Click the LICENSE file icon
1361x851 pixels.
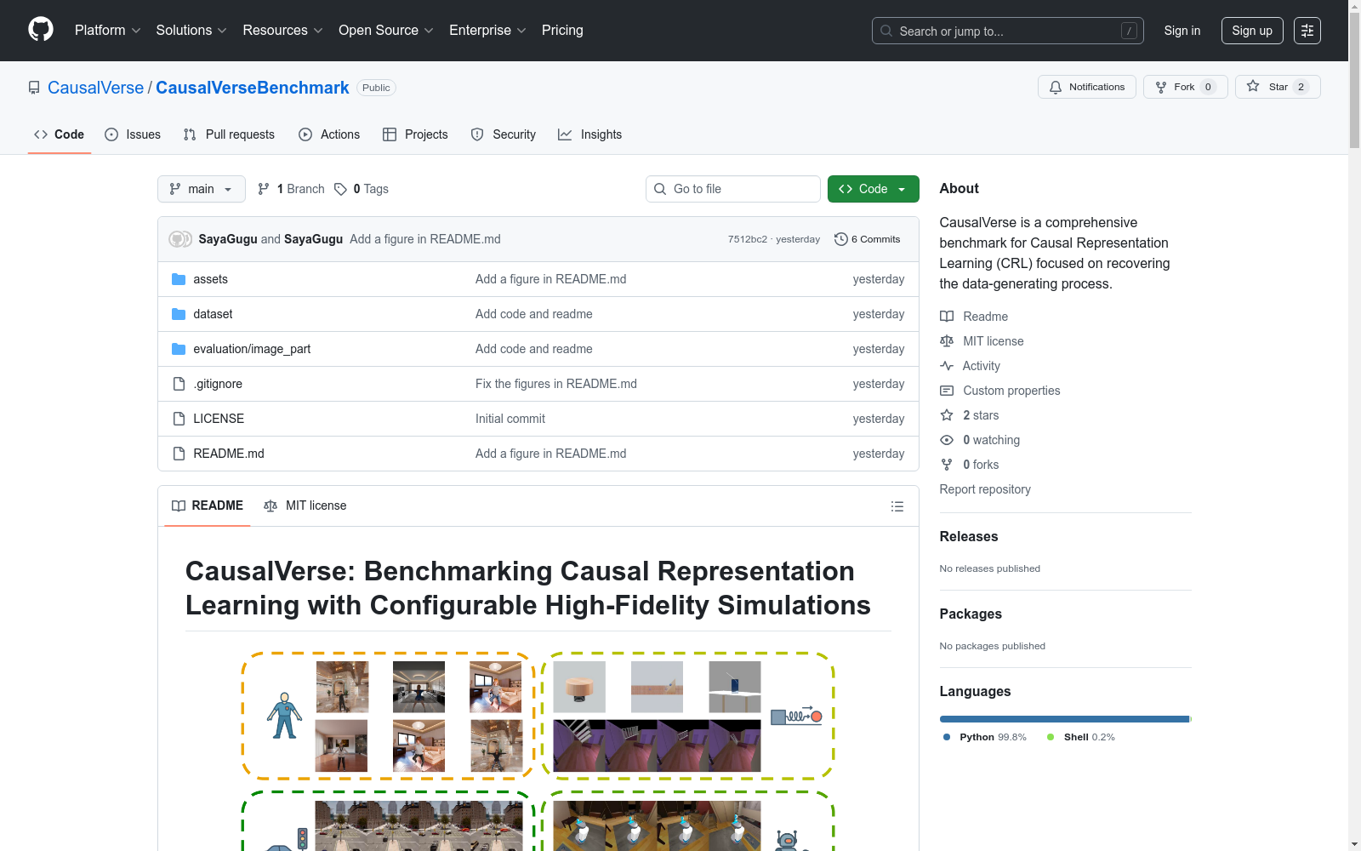[x=179, y=419]
